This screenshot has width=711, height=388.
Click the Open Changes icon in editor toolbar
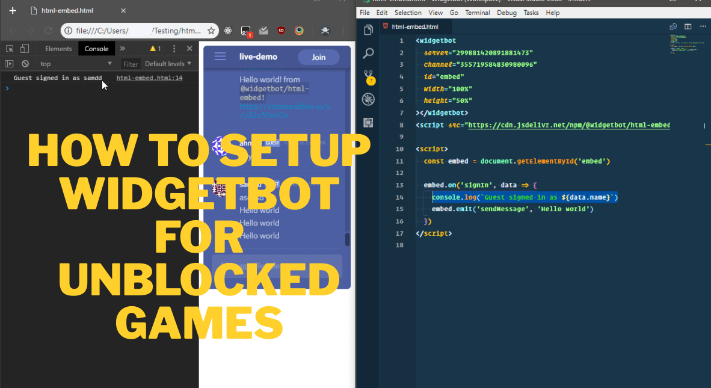click(673, 26)
